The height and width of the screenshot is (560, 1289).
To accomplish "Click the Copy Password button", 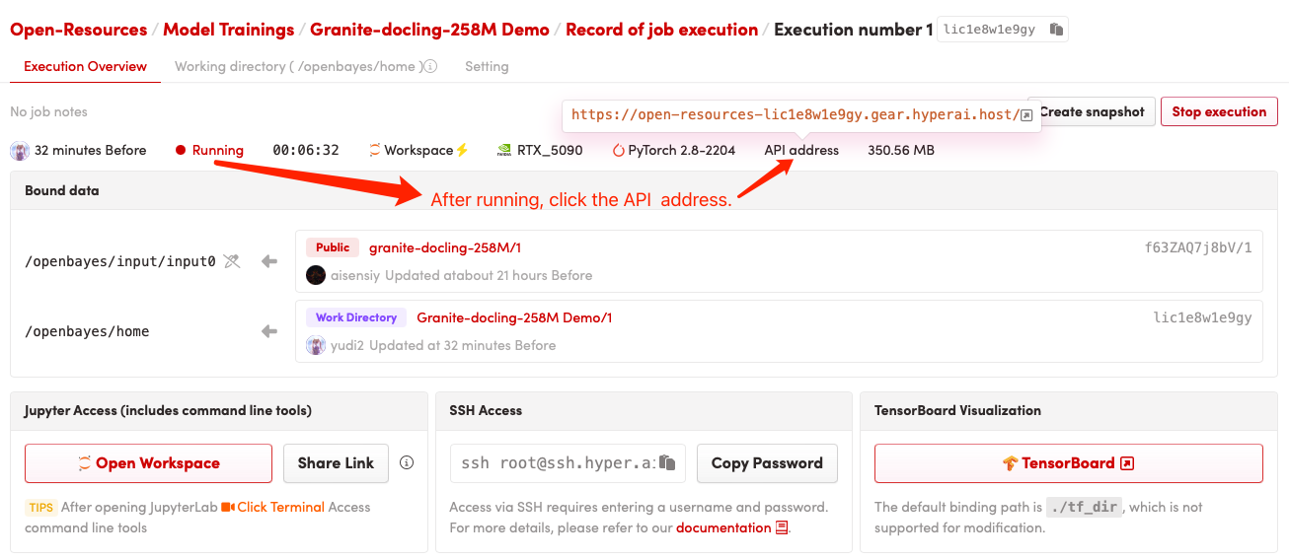I will (767, 463).
